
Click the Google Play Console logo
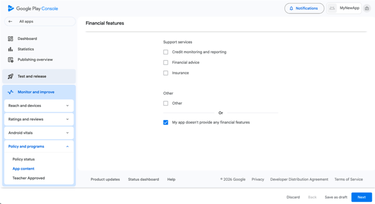(33, 8)
